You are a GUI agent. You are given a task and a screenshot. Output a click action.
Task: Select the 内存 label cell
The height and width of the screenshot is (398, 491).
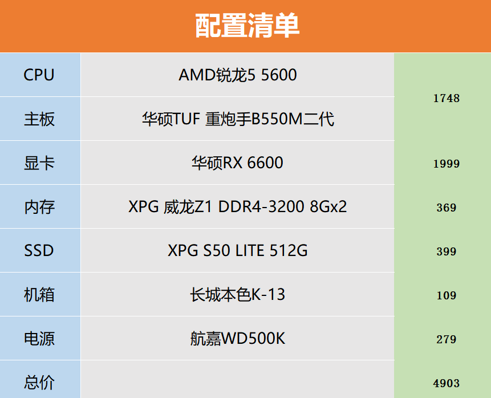pyautogui.click(x=40, y=206)
